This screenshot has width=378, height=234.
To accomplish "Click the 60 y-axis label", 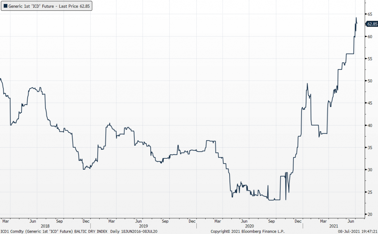I will [x=370, y=37].
